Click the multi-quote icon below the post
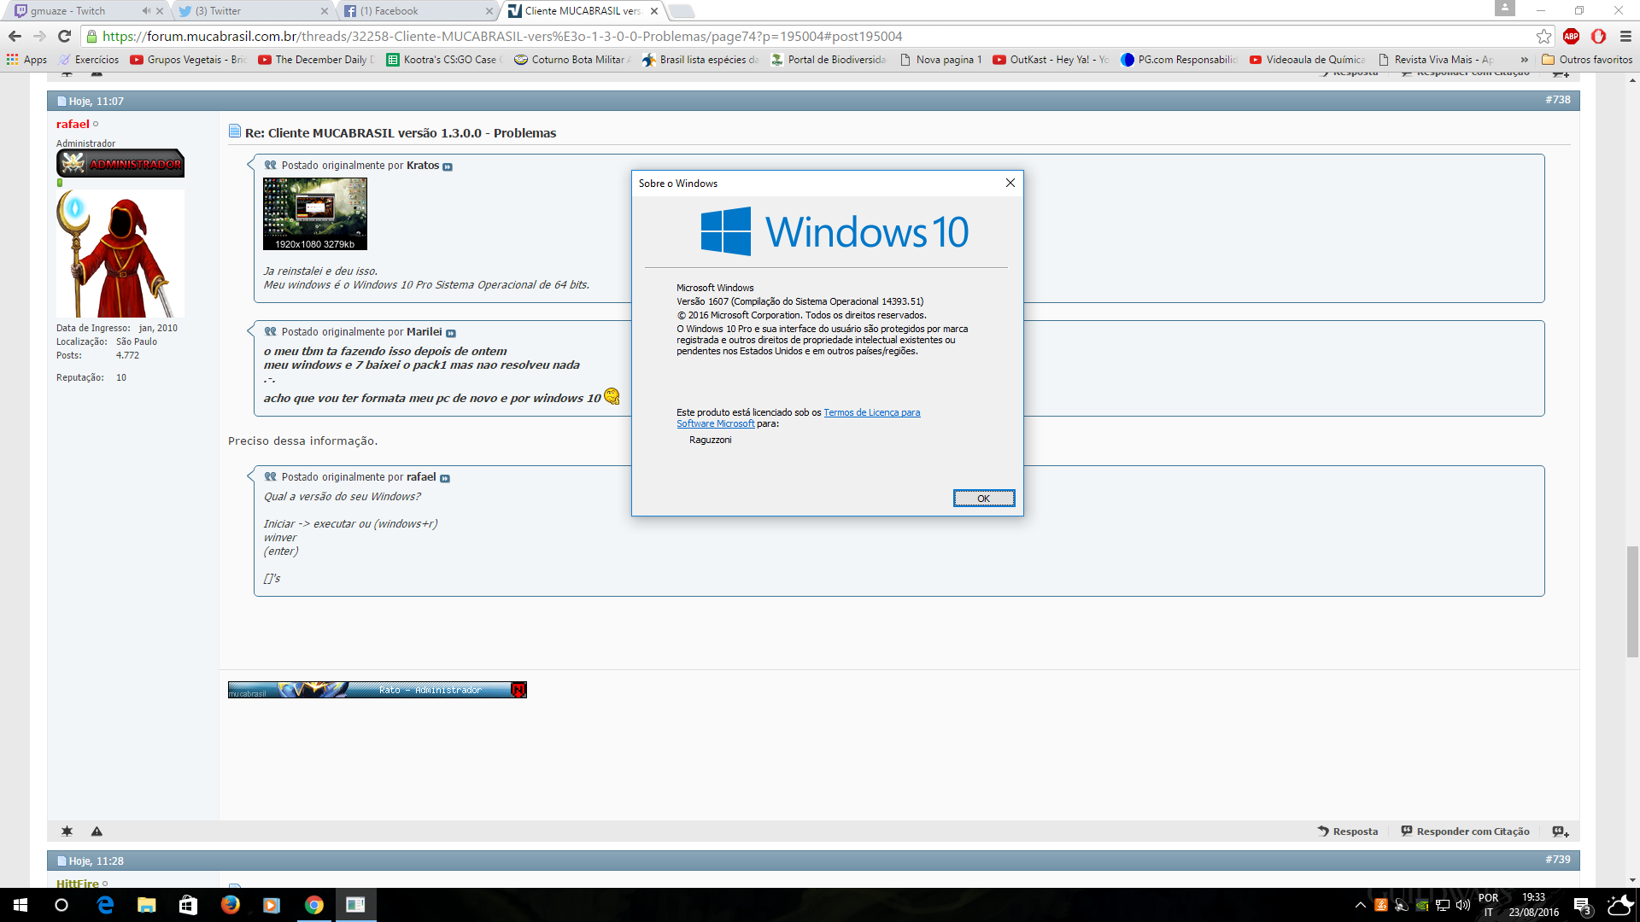1640x922 pixels. [x=1561, y=832]
